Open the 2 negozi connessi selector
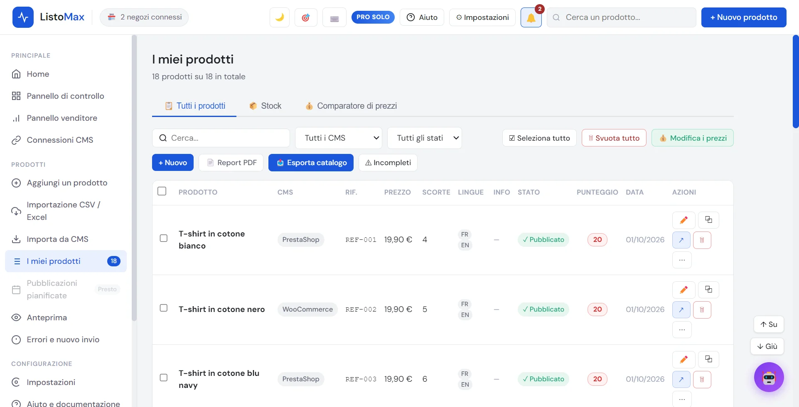This screenshot has width=799, height=407. (144, 17)
